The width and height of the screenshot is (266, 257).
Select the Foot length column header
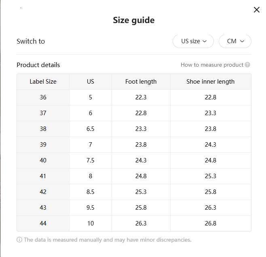coord(141,82)
